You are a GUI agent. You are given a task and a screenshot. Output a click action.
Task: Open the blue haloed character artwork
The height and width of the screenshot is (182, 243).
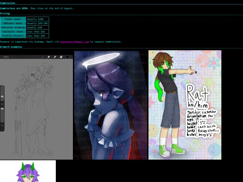(x=111, y=105)
